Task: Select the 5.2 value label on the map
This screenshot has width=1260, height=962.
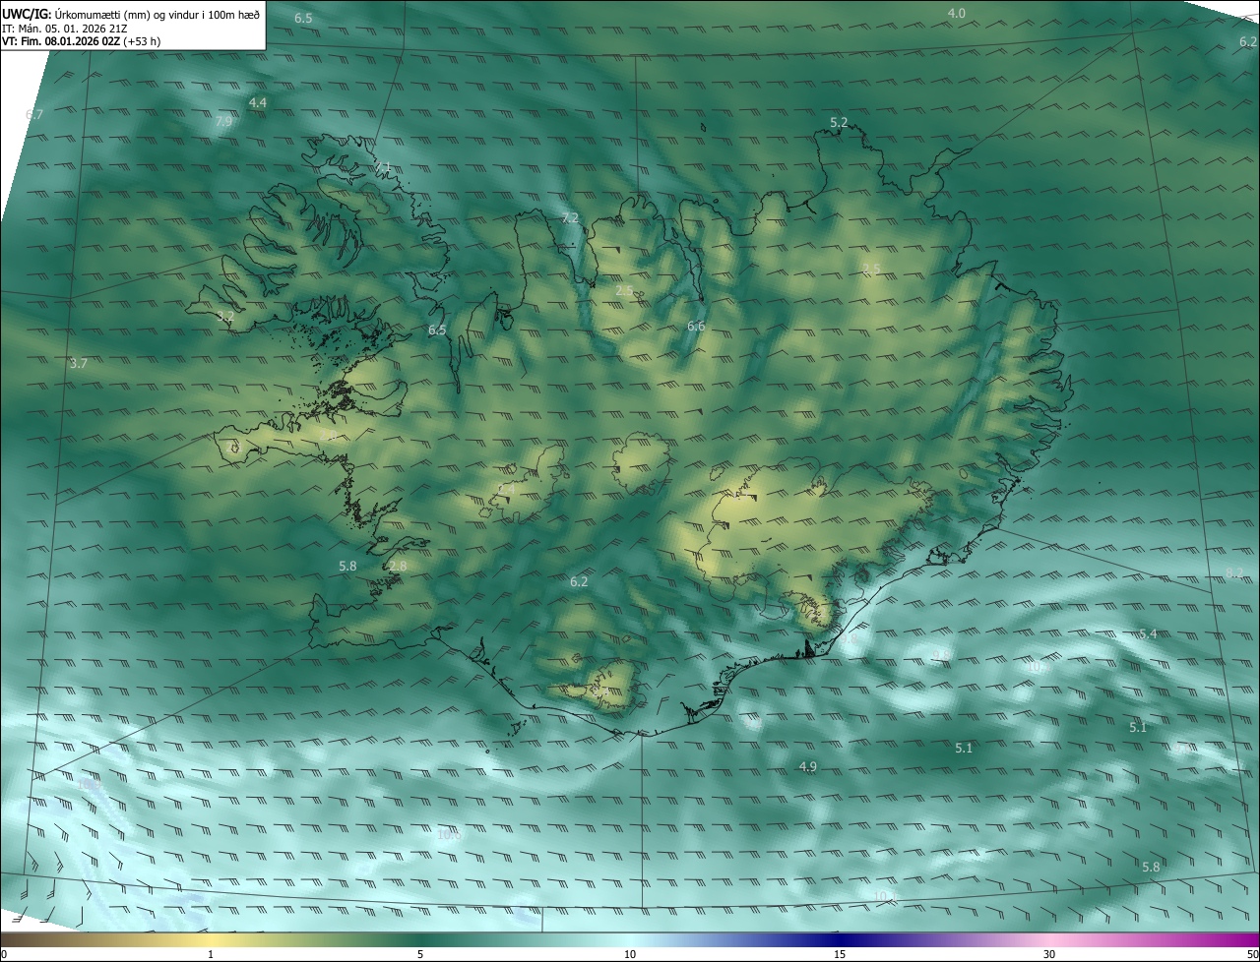Action: tap(839, 122)
